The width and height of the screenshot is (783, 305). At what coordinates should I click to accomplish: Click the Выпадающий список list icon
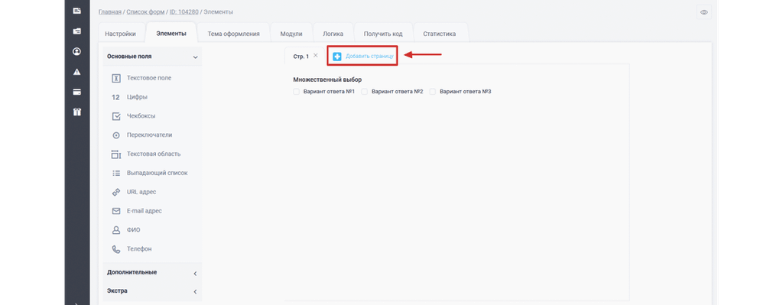116,174
